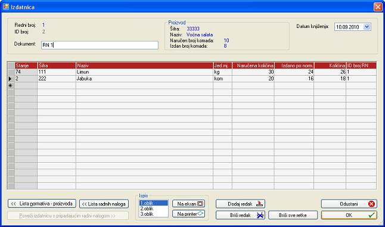The width and height of the screenshot is (385, 227).
Task: Click the Izdatnica window title icon
Action: click(5, 7)
